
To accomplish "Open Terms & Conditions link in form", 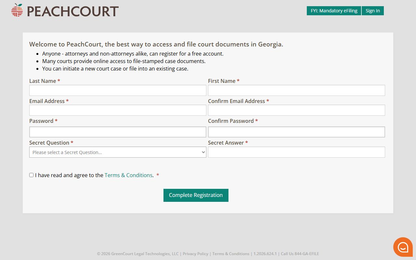I will click(x=128, y=175).
